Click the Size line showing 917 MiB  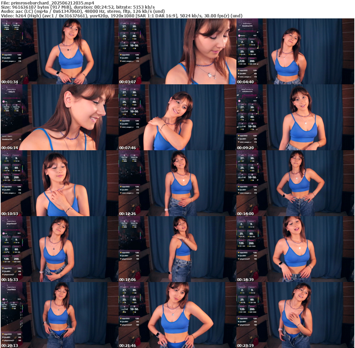(78, 7)
